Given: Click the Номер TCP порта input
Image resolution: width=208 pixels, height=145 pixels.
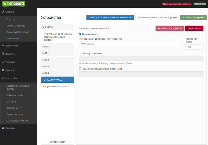Looking at the screenshot, I should coord(195,47).
